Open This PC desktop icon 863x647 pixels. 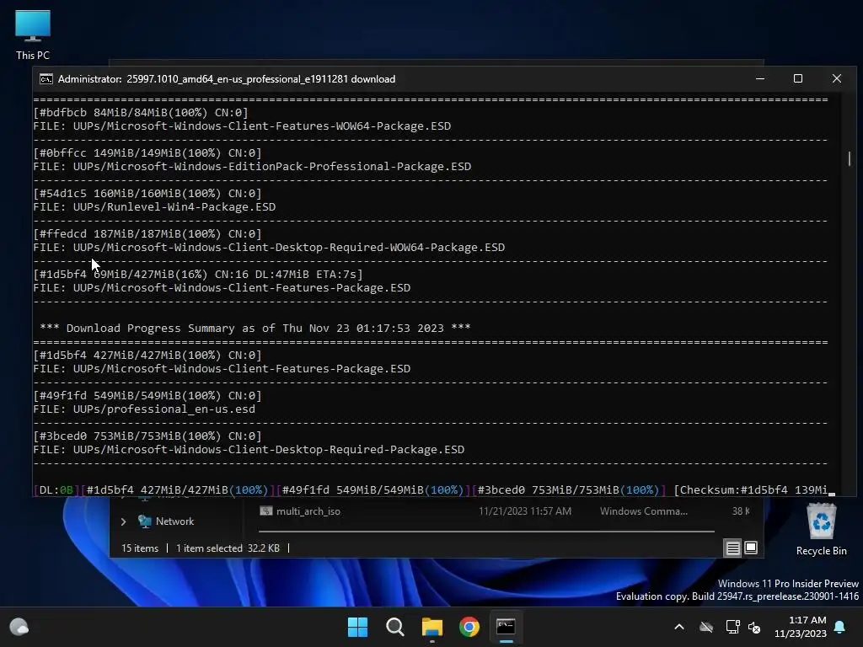point(33,35)
